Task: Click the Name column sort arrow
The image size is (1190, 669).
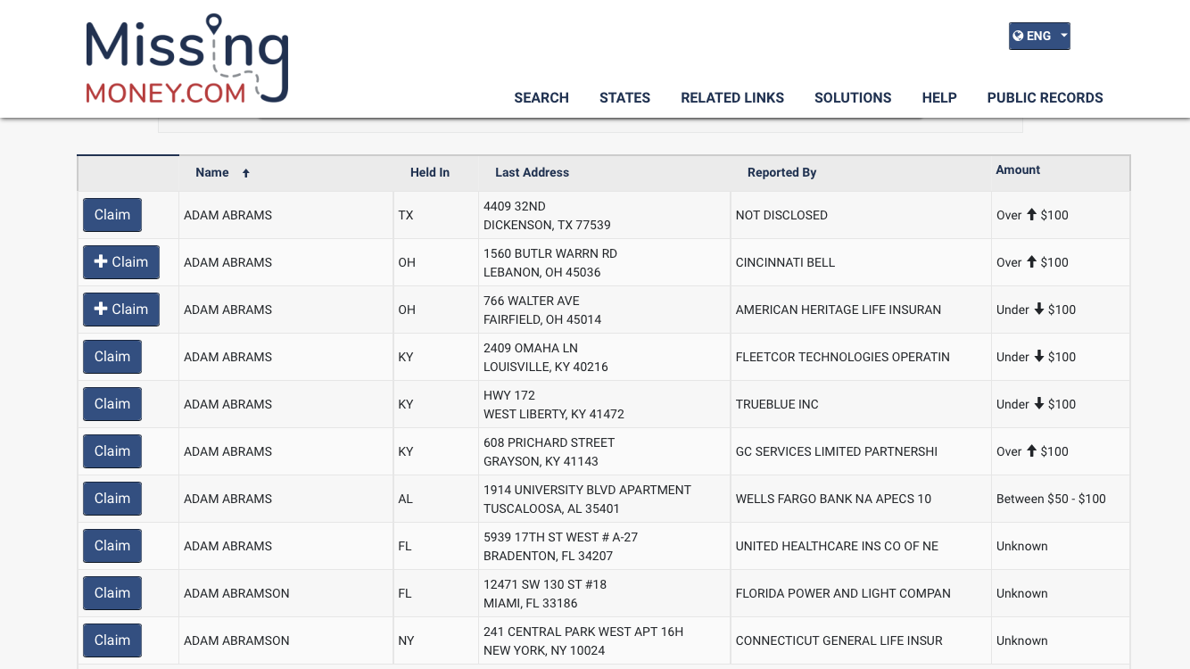Action: point(246,173)
